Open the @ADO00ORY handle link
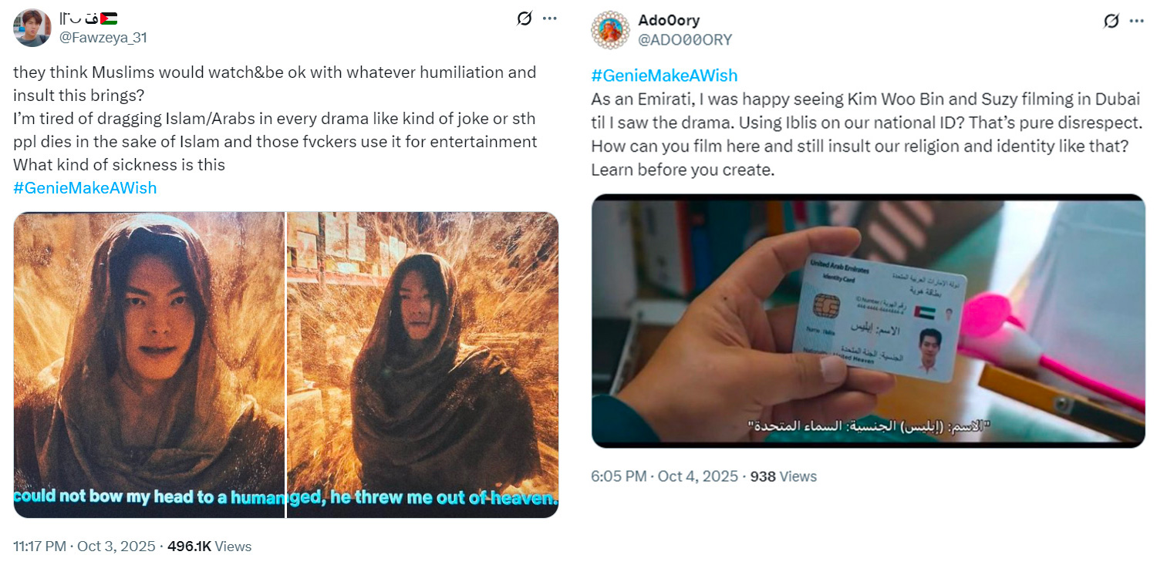Image resolution: width=1157 pixels, height=565 pixels. (x=685, y=40)
